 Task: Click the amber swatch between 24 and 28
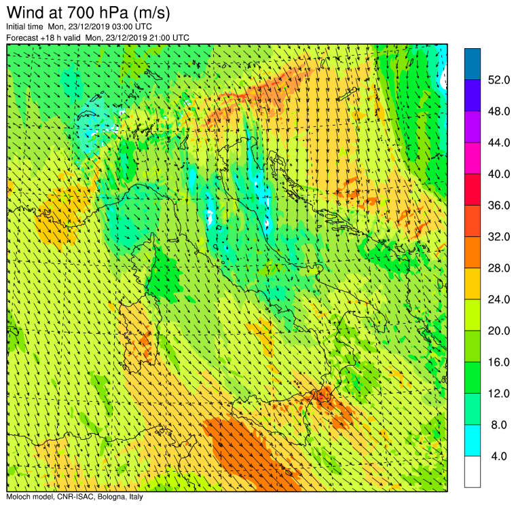click(x=473, y=284)
